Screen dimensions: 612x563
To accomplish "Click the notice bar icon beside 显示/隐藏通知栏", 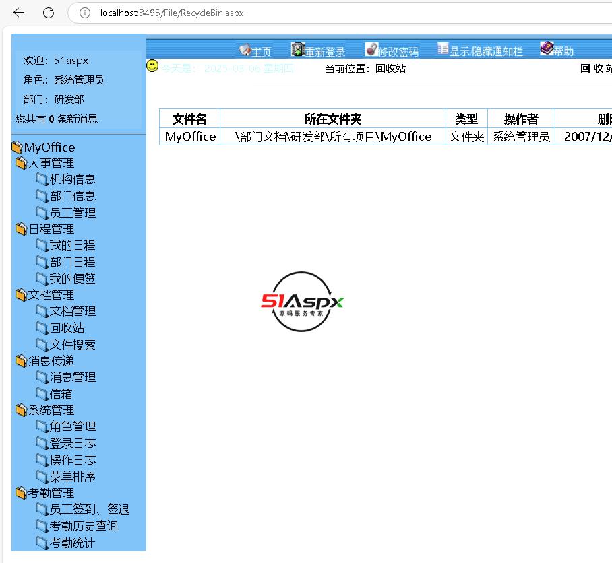I will coord(443,49).
